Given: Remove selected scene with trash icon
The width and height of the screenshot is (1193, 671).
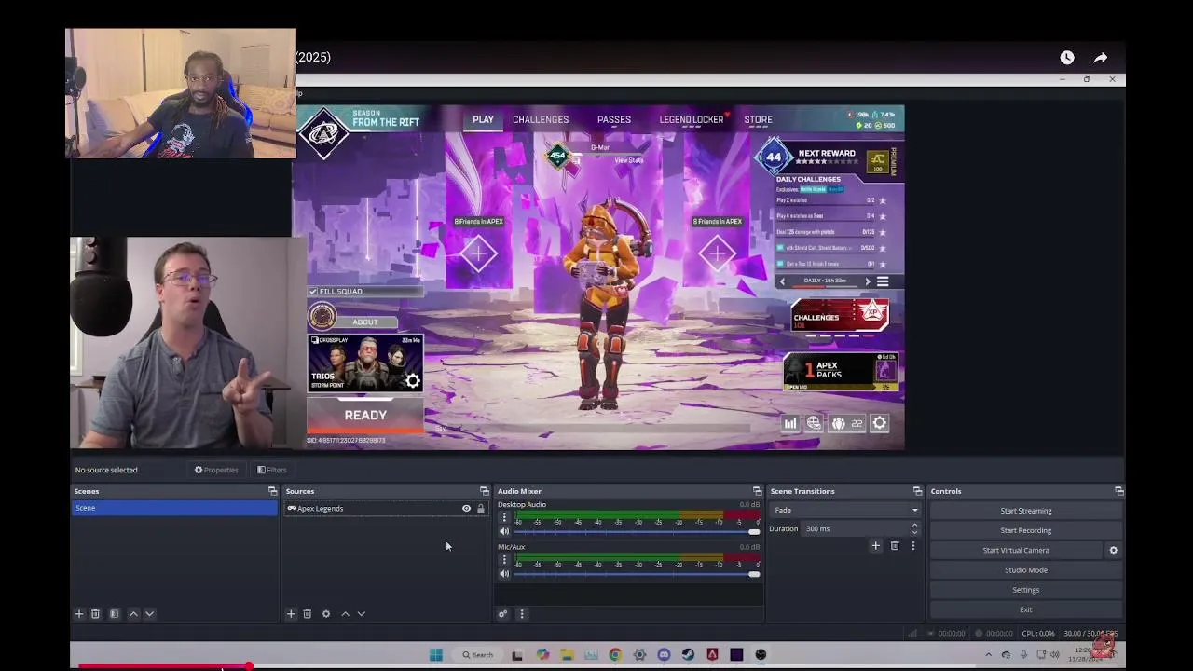Looking at the screenshot, I should (95, 614).
